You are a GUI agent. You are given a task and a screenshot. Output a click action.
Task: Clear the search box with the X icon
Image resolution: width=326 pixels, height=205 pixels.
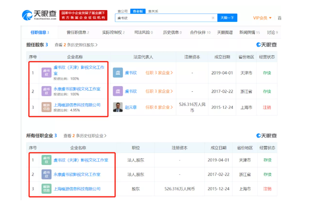213,18
